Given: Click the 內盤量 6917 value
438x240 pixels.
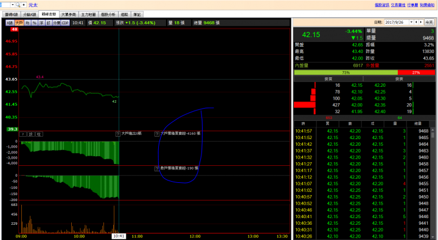Looking at the screenshot, I should (358, 66).
